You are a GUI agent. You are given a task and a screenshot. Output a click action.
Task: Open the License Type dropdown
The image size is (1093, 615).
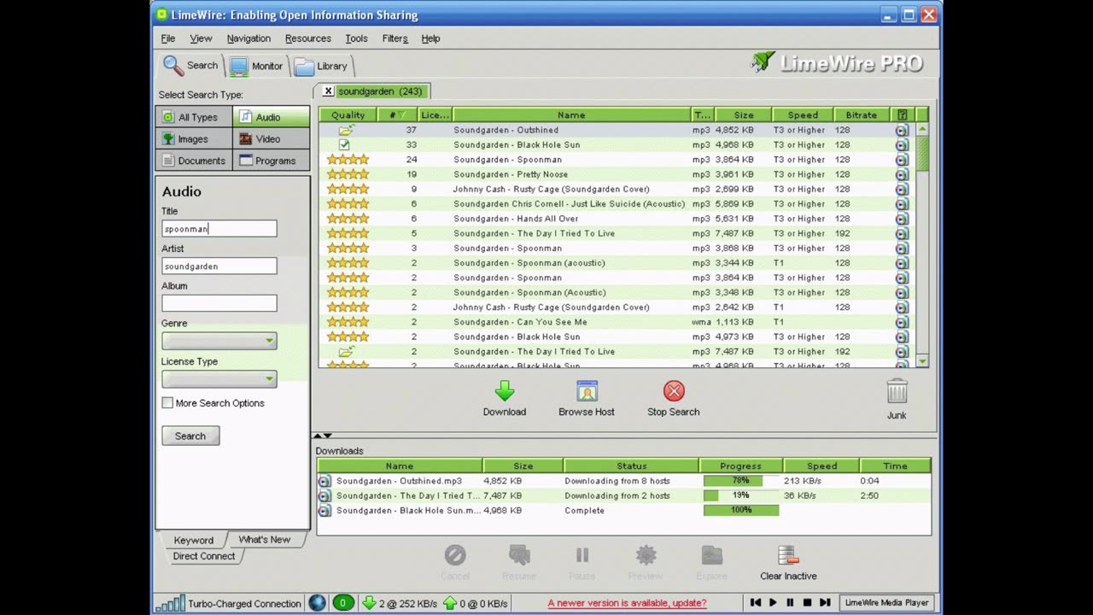(x=219, y=378)
